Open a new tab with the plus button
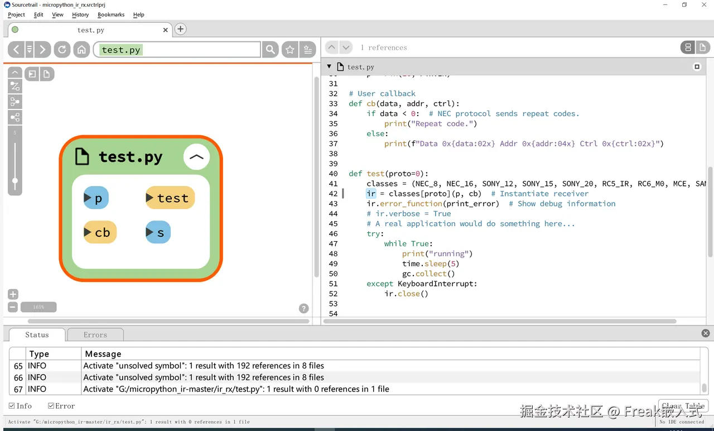The image size is (714, 431). [x=180, y=29]
